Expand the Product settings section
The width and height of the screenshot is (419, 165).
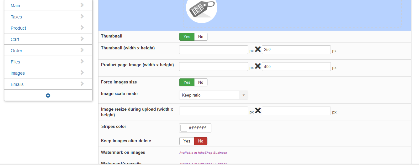pos(19,28)
